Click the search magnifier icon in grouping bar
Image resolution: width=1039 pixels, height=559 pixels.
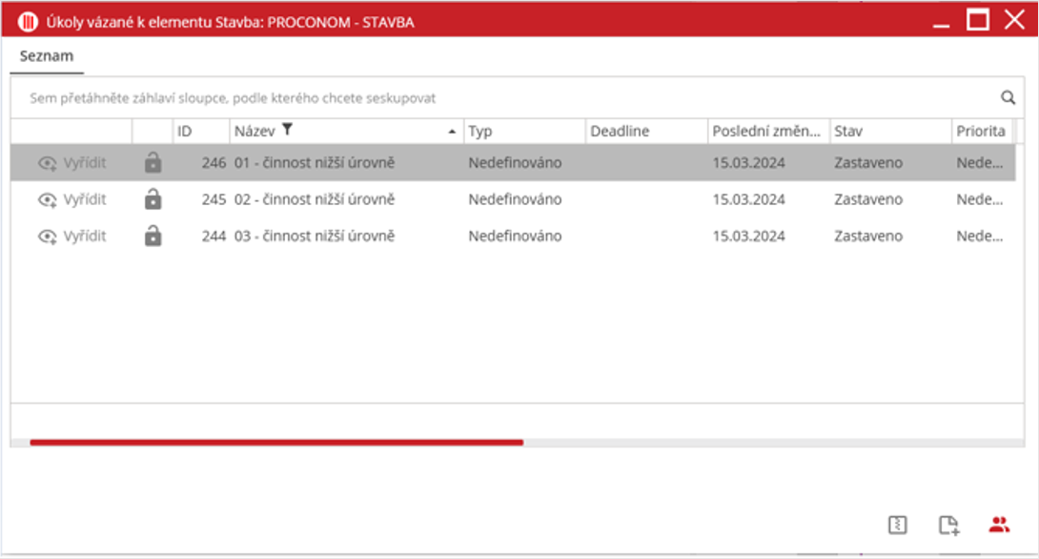click(x=1008, y=97)
